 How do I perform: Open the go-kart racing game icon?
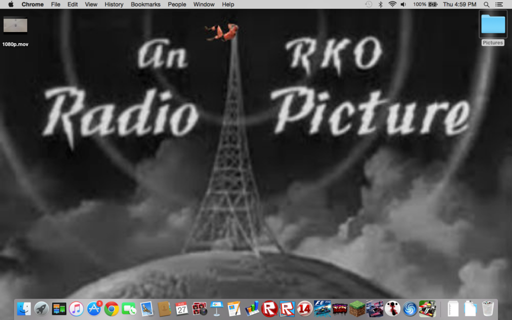(x=427, y=308)
